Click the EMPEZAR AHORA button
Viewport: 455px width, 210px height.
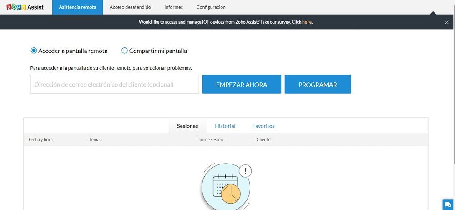click(242, 85)
